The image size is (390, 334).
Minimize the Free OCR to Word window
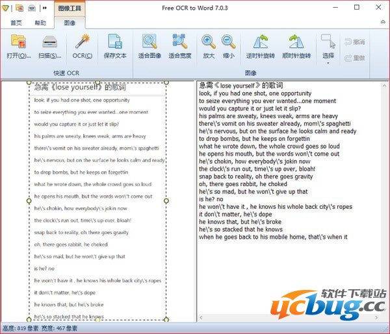point(335,7)
